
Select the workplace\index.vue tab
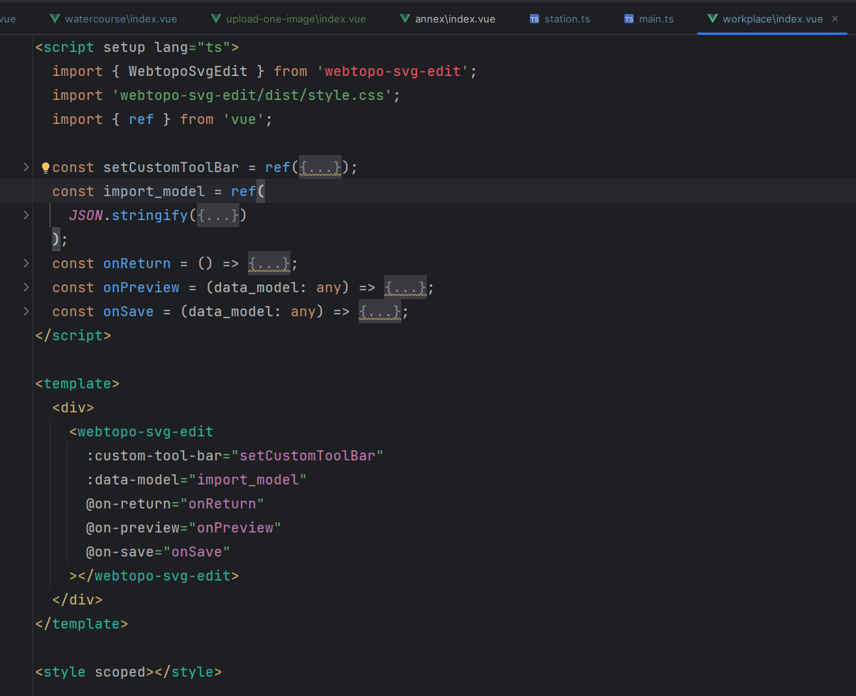[x=772, y=19]
